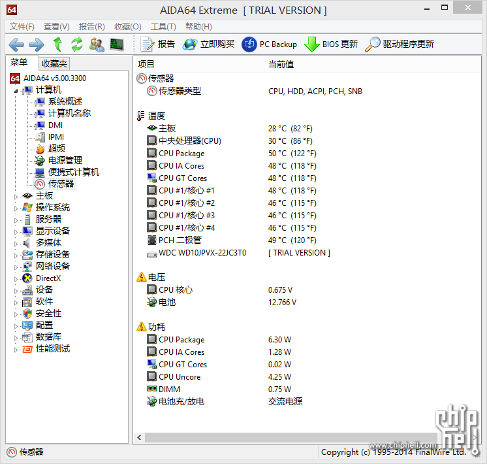Click the 安全性 security shield icon

click(27, 314)
